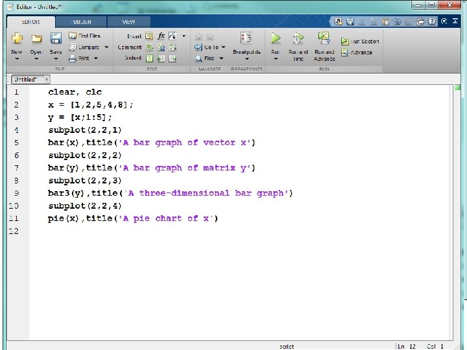The image size is (467, 350).
Task: Click 'script' in the status bar
Action: [x=287, y=346]
